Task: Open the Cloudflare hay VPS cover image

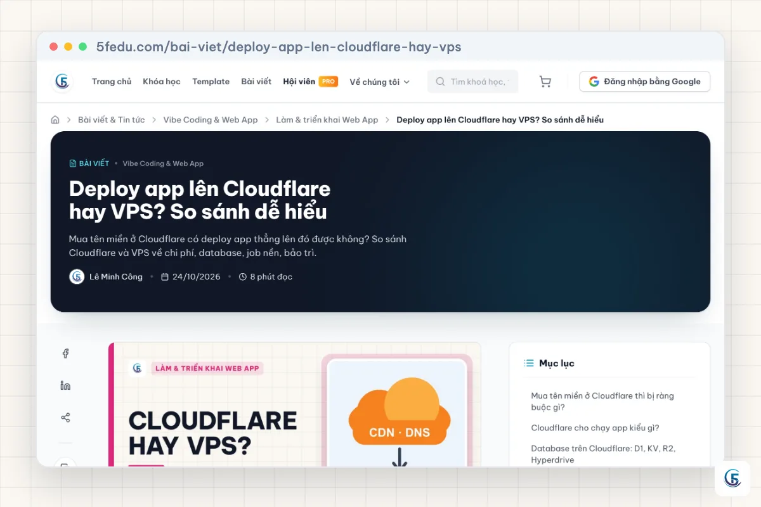Action: point(295,404)
